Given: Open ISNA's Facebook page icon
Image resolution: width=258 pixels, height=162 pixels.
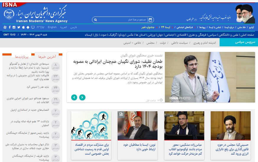Looking at the screenshot, I should point(10,27).
